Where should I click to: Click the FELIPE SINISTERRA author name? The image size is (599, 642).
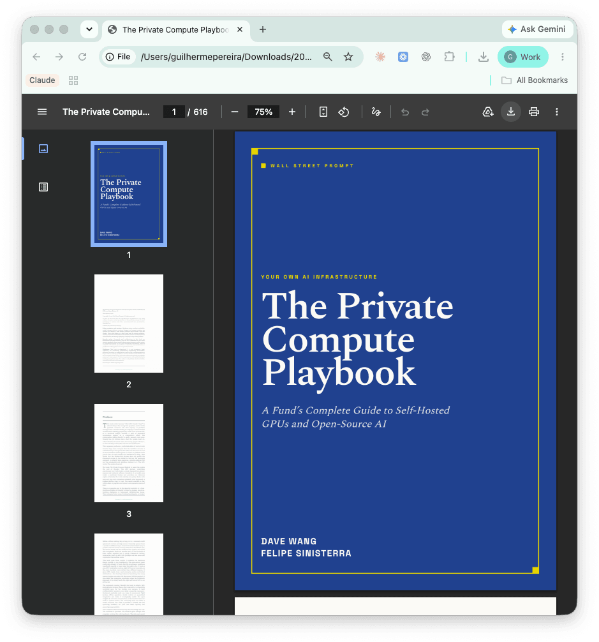click(306, 553)
